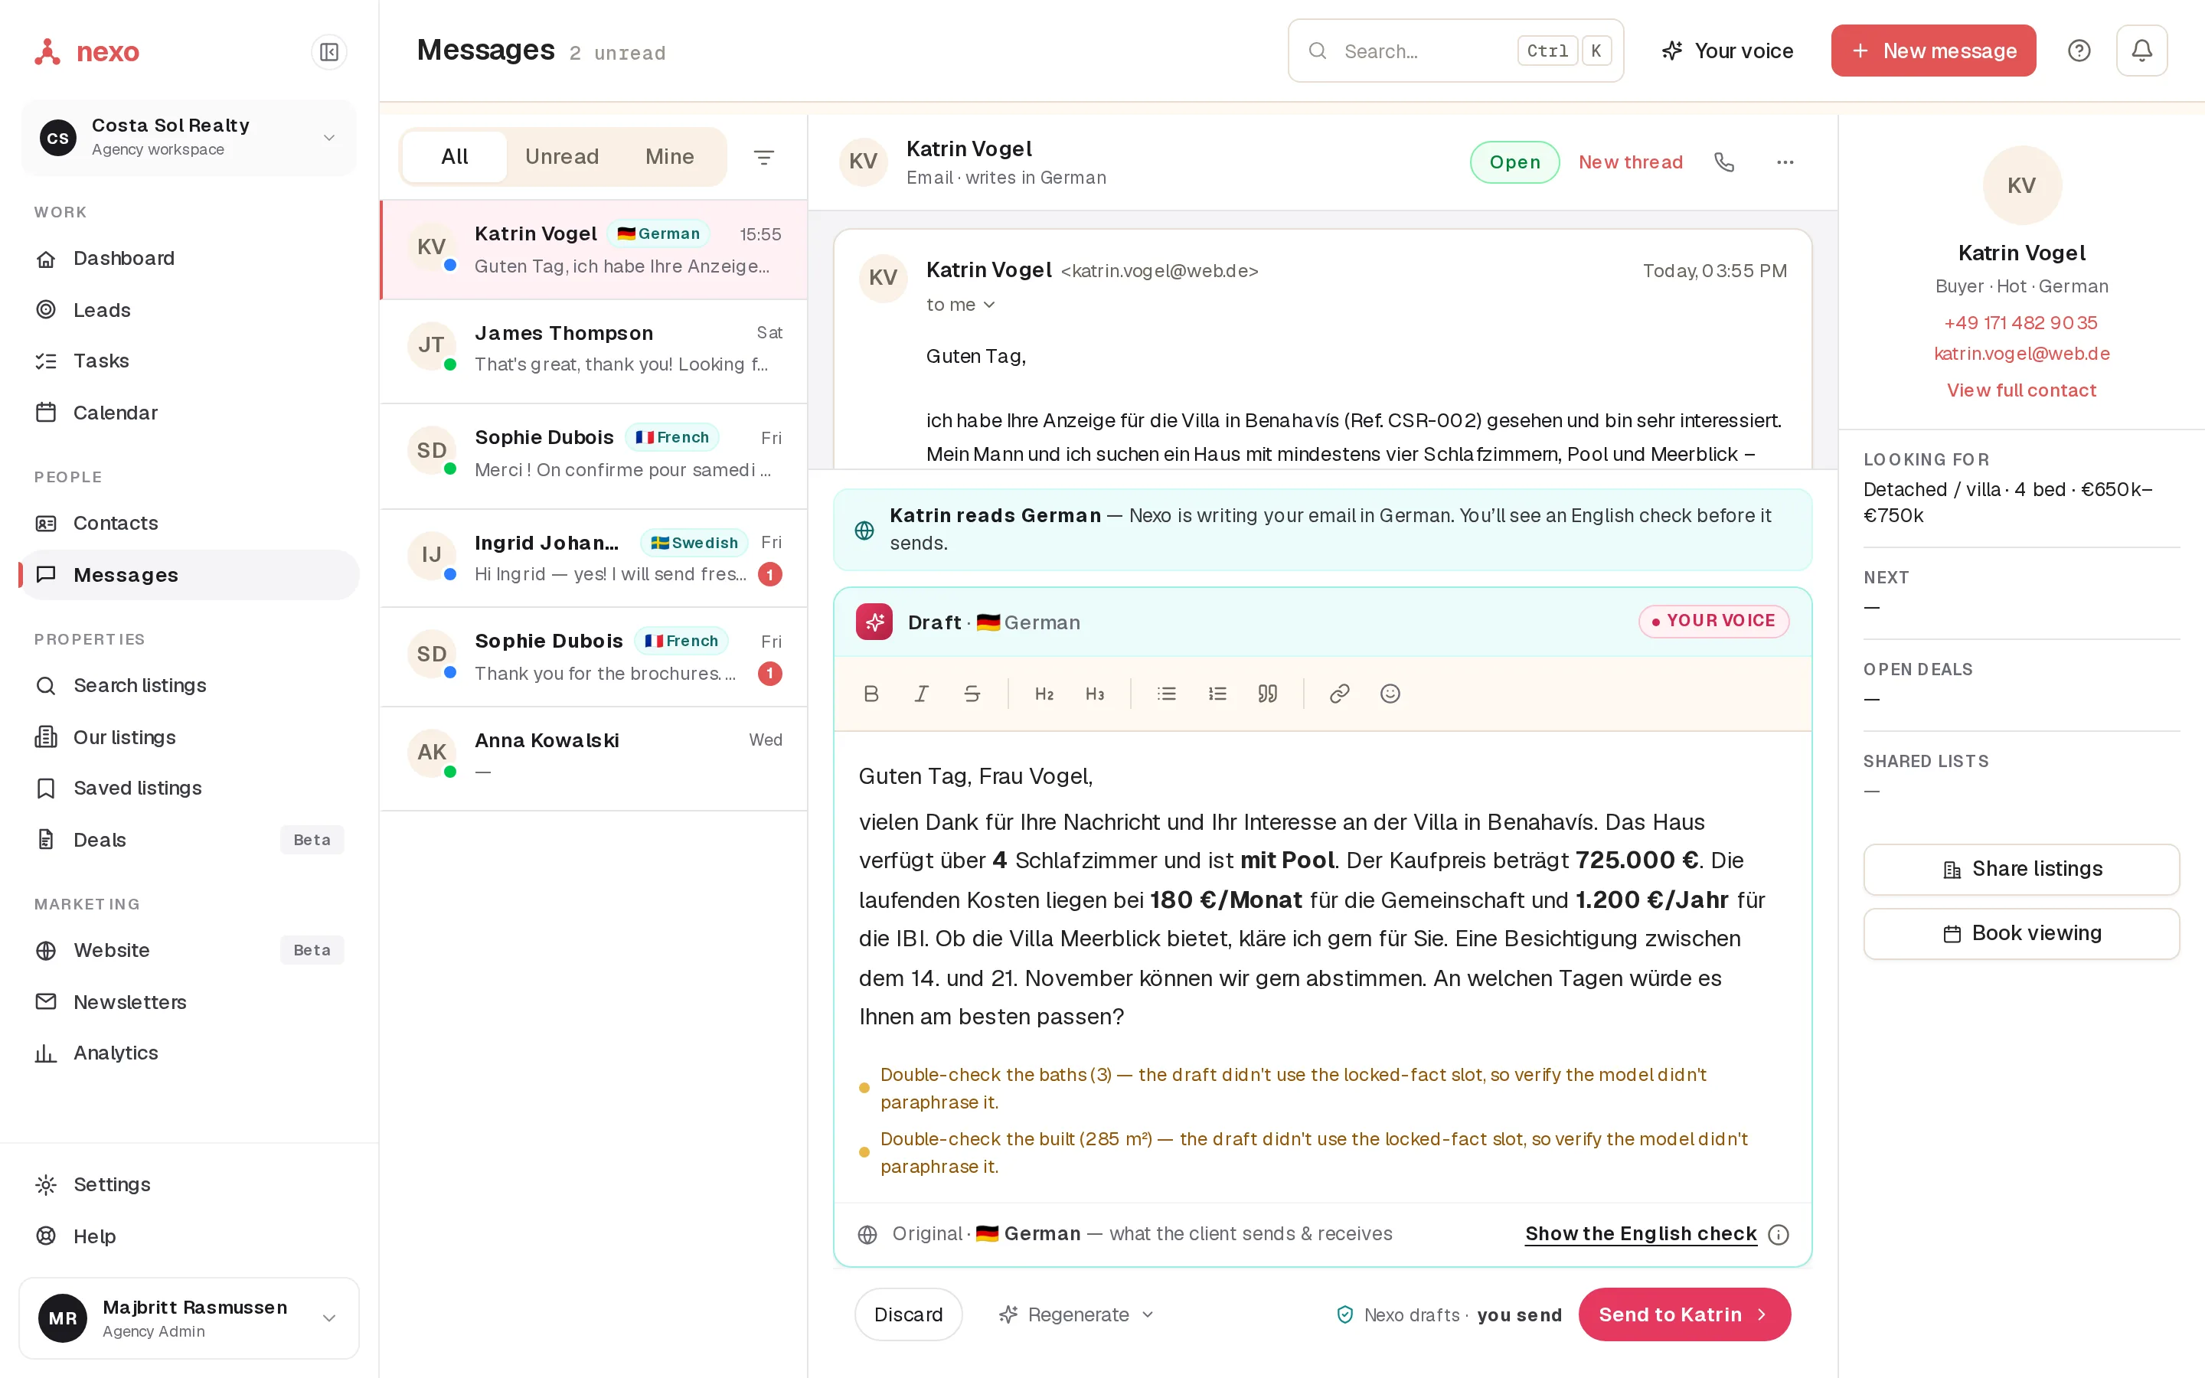Apply bold formatting in draft

(871, 694)
